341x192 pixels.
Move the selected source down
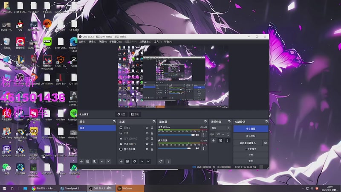[x=148, y=161]
